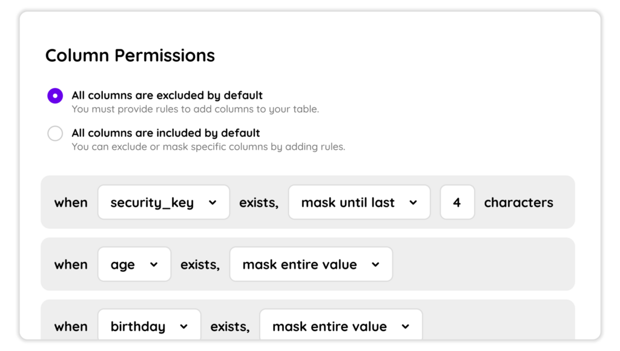Viewport: 620px width, 351px height.
Task: Click the chevron arrow beside age
Action: pyautogui.click(x=154, y=264)
